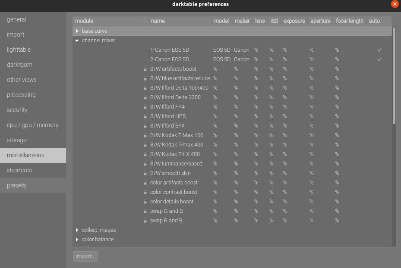Switch to lighttable preferences

[x=33, y=50]
